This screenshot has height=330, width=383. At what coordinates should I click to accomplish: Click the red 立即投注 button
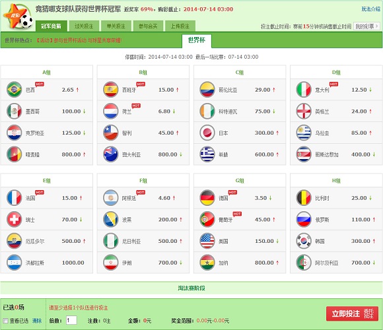pyautogui.click(x=352, y=313)
